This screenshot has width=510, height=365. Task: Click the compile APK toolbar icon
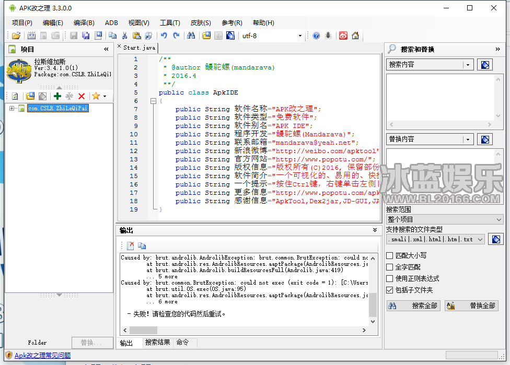pos(31,36)
